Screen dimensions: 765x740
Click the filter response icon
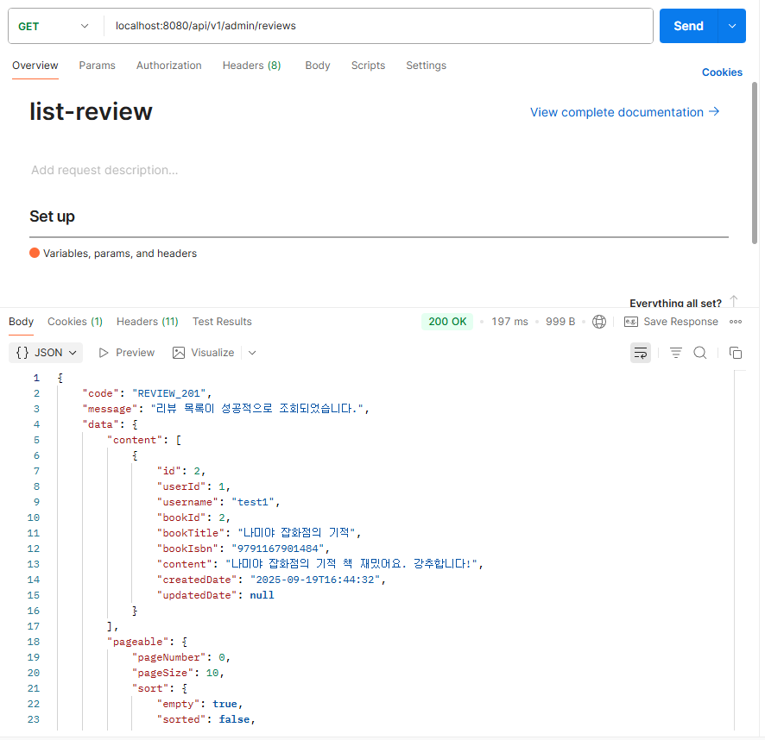(x=676, y=353)
